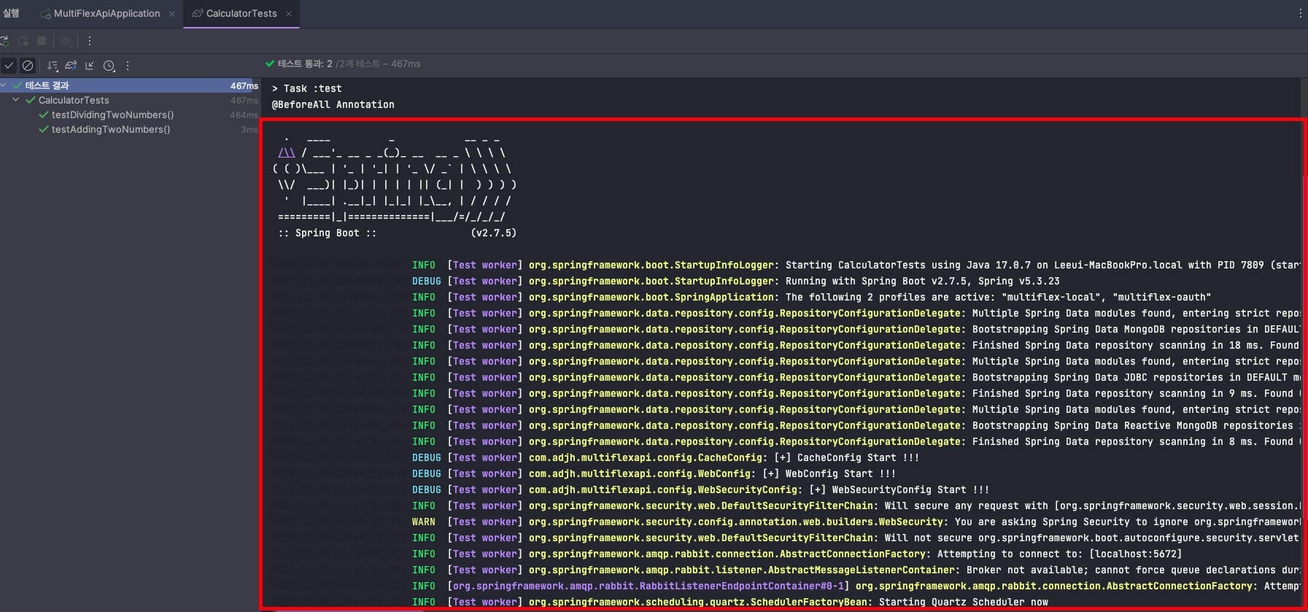Open the sort tests dropdown
The height and width of the screenshot is (612, 1308).
[x=53, y=66]
